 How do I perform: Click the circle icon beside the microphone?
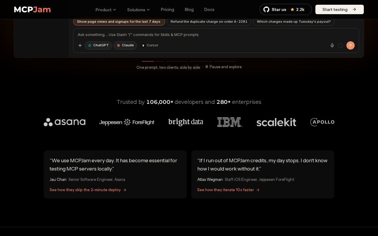(340, 45)
